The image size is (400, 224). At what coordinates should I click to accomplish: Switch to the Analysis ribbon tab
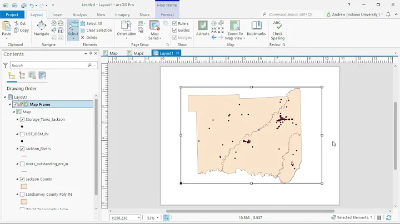(79, 14)
